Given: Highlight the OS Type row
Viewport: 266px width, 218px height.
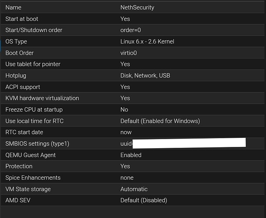Looking at the screenshot, I should [16, 41].
